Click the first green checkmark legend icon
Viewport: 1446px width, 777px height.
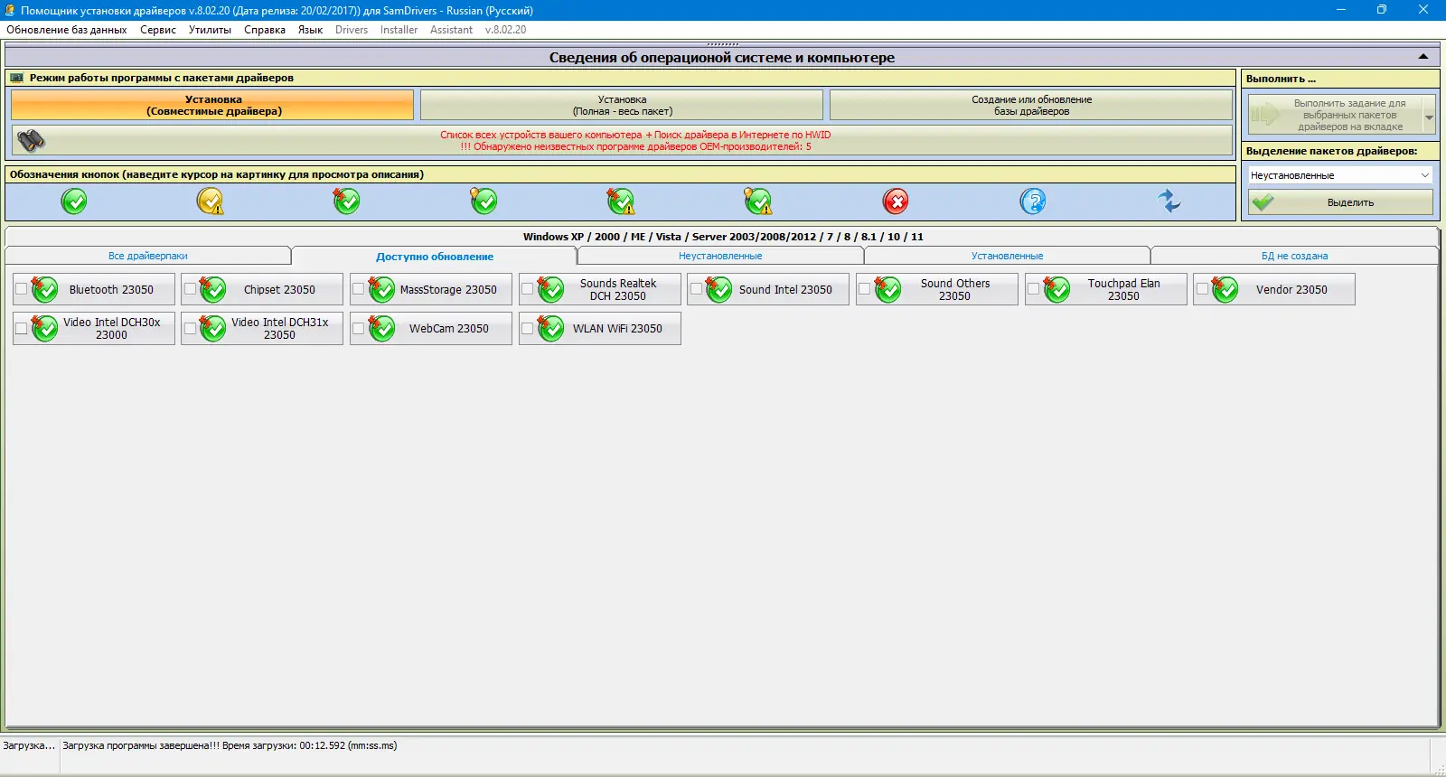click(74, 201)
